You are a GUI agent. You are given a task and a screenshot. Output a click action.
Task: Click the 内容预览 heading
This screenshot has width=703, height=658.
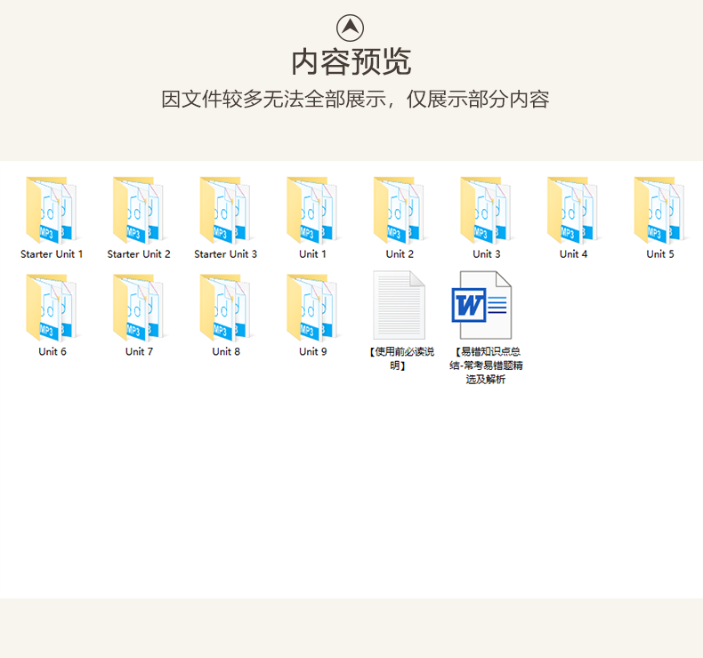click(351, 62)
